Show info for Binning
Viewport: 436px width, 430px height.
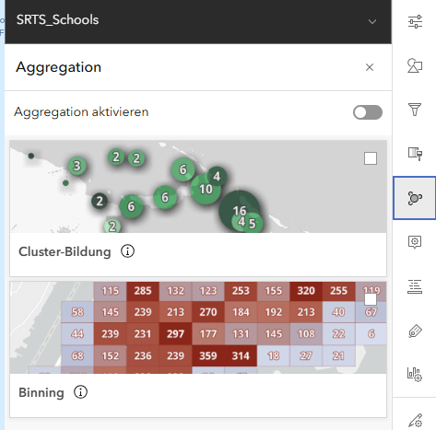(x=80, y=392)
